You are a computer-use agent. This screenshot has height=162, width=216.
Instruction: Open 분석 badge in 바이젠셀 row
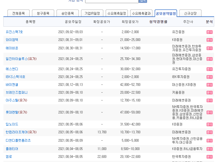[x=209, y=85]
